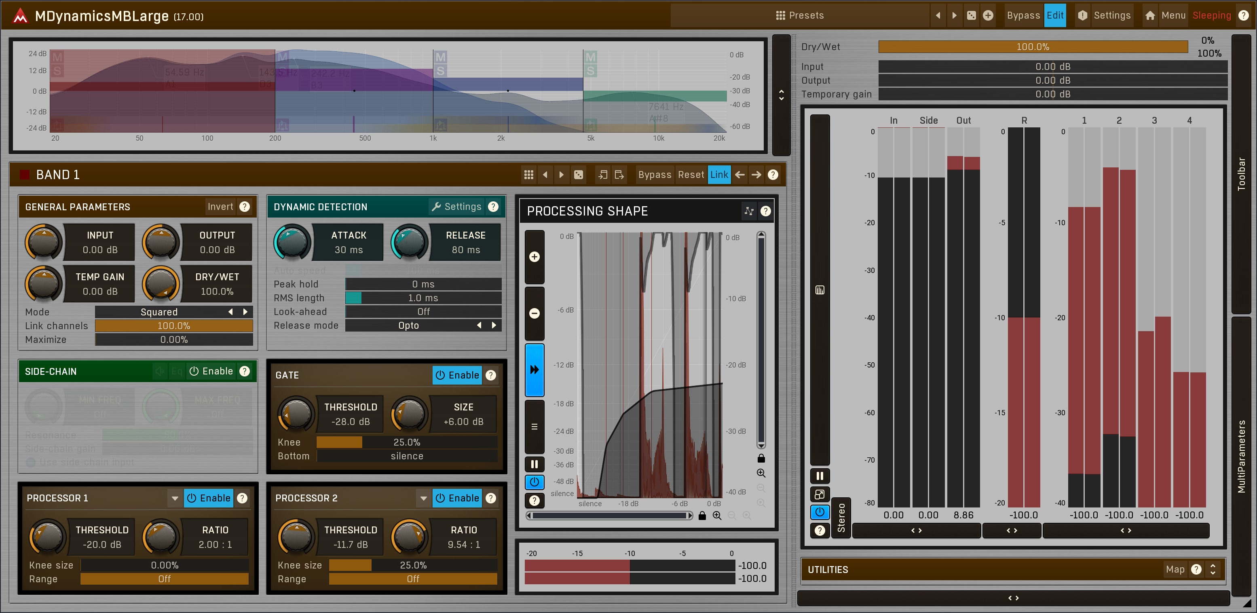Open the Menu item in title bar

[1173, 16]
